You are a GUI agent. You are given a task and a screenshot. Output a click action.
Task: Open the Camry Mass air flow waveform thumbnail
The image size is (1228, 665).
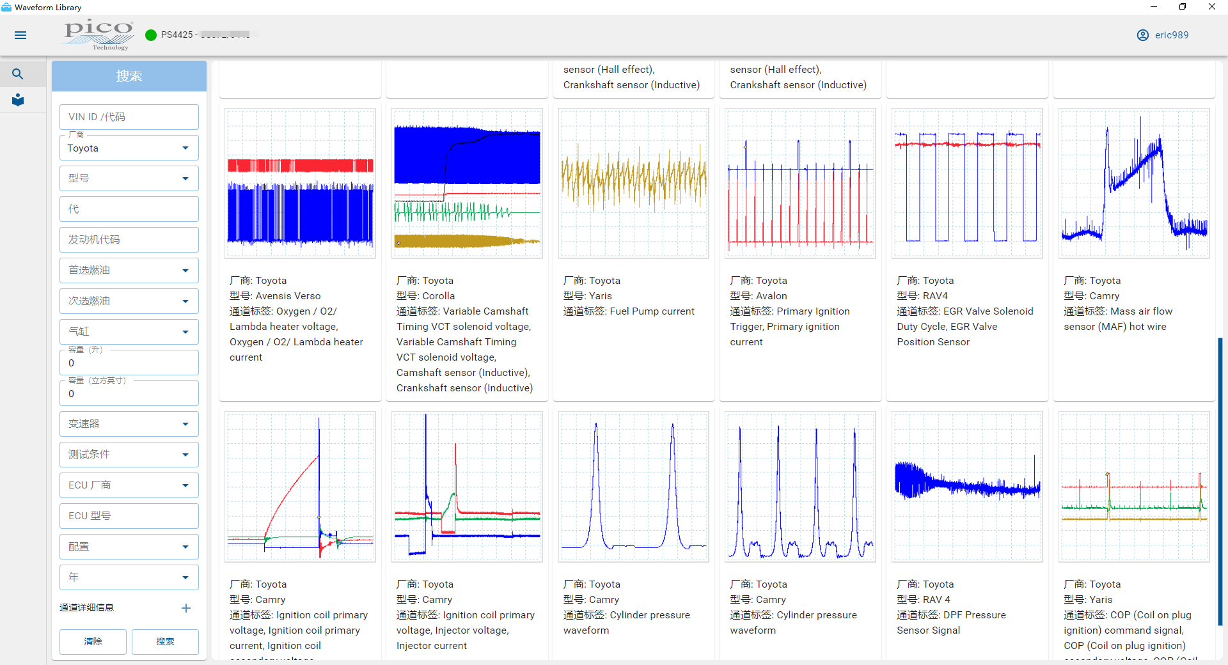(1133, 184)
